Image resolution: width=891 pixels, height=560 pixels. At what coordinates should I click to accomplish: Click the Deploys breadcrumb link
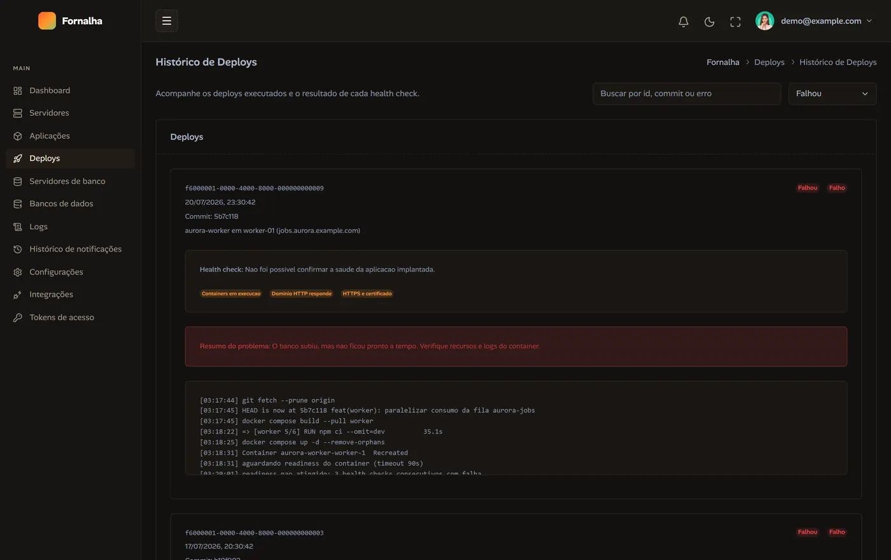tap(769, 62)
